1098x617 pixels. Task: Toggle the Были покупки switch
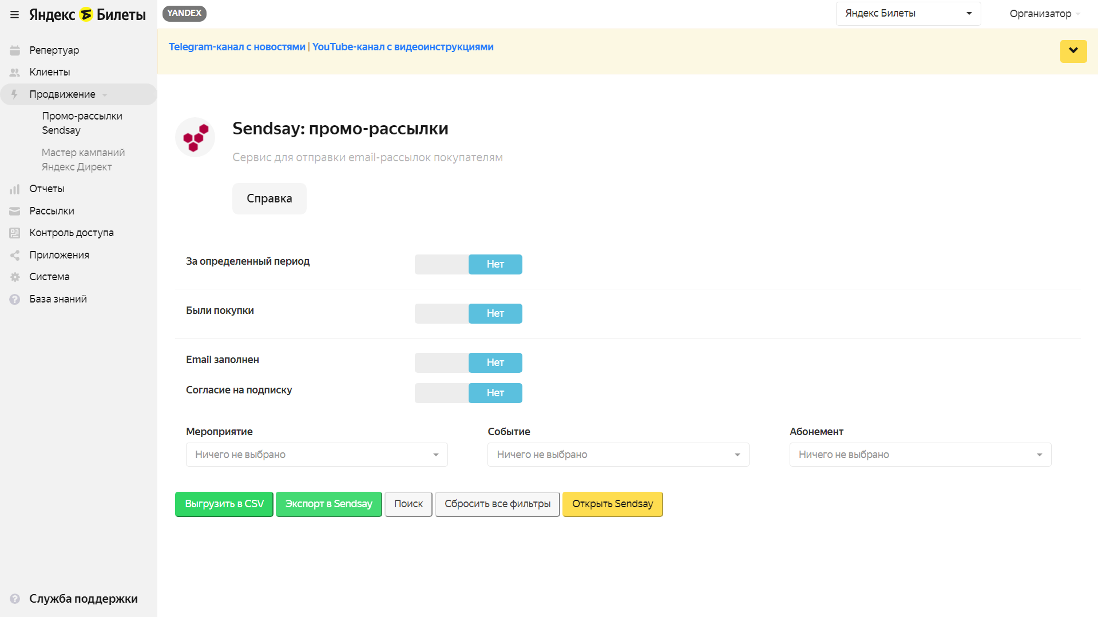click(468, 314)
